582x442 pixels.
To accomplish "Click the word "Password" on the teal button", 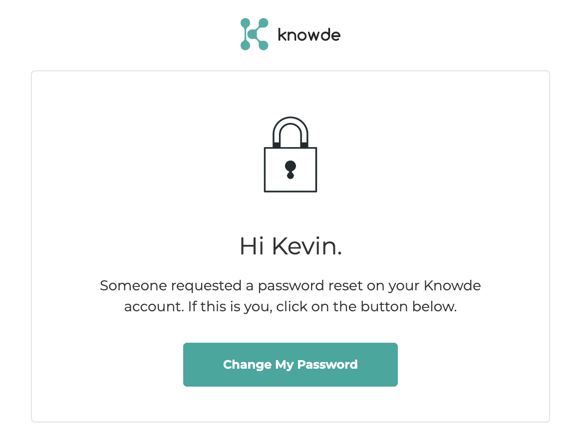I will coord(327,365).
